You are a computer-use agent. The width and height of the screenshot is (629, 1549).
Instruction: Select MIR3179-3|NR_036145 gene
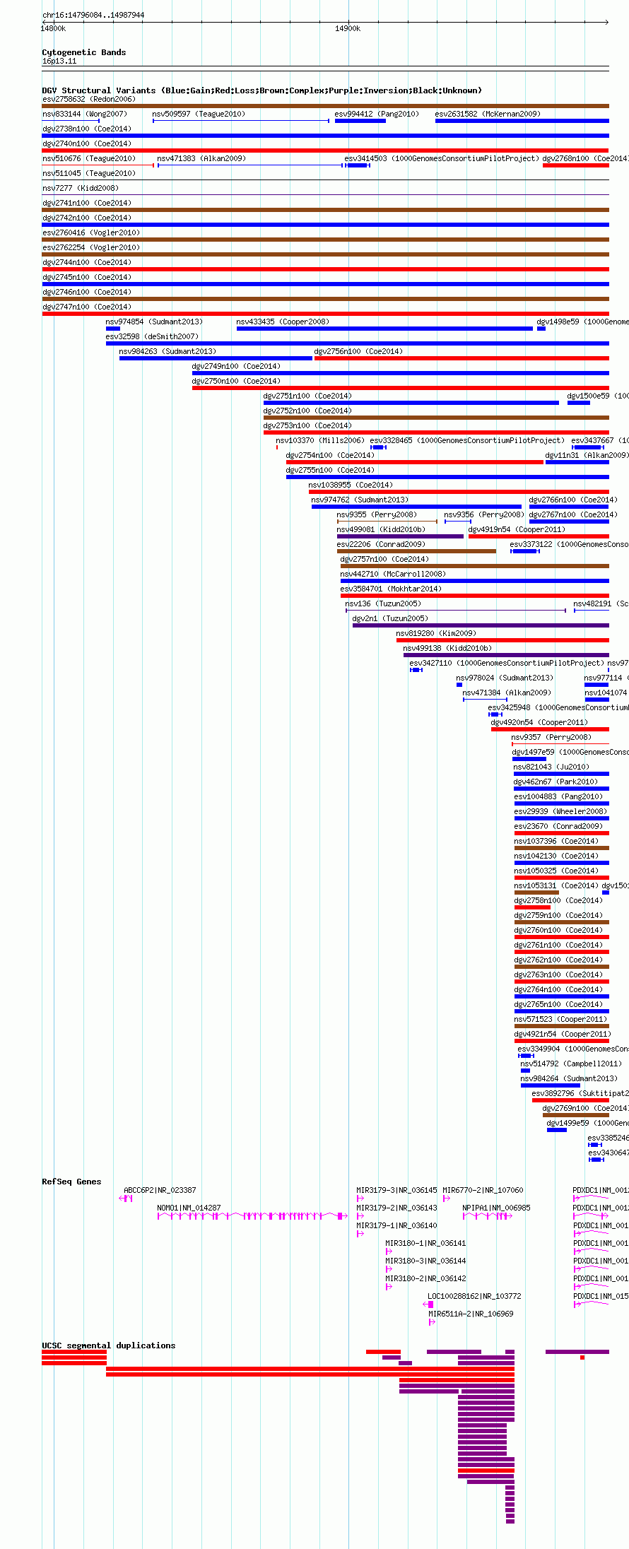coord(360,1198)
